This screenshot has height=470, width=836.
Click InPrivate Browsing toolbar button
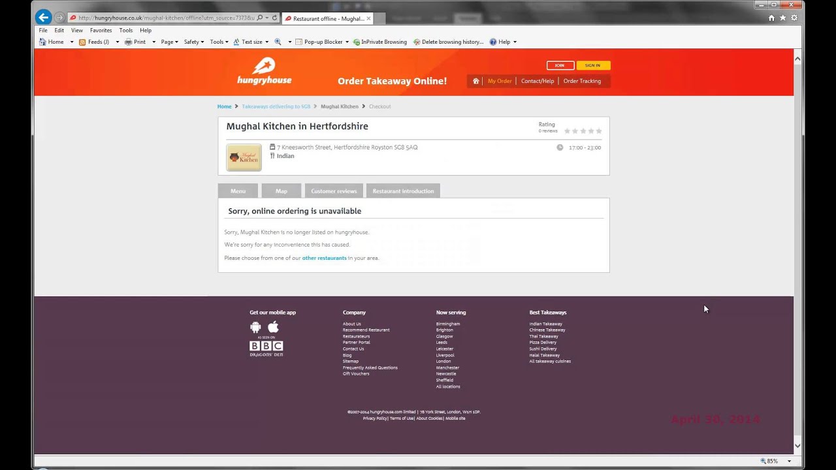tap(380, 42)
